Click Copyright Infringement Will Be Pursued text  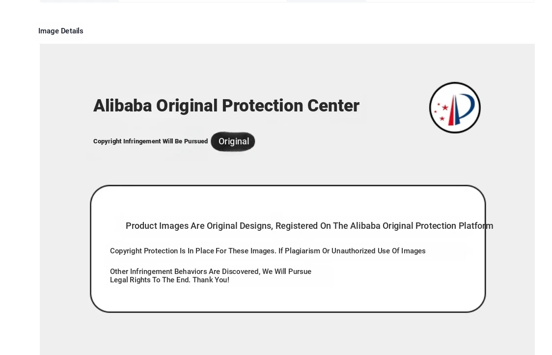150,141
